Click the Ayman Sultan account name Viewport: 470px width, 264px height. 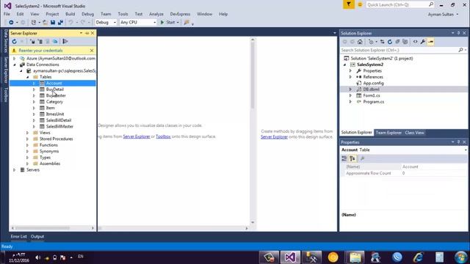pyautogui.click(x=441, y=15)
